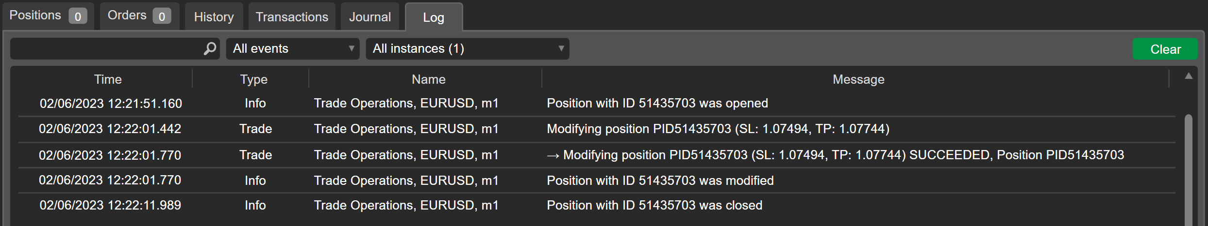Viewport: 1208px width, 226px height.
Task: Click the Name column header
Action: pyautogui.click(x=428, y=79)
